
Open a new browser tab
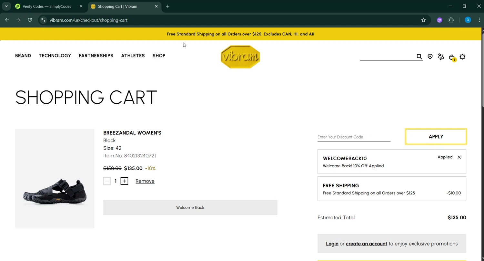(x=168, y=6)
